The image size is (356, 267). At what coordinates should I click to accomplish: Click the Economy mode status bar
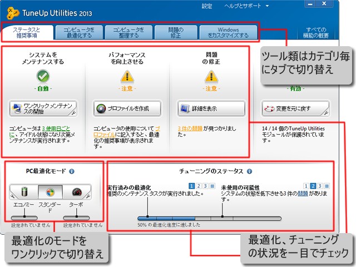(24, 218)
